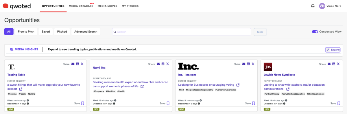
Task: Click the #Nutrition tag
Action: tap(110, 91)
